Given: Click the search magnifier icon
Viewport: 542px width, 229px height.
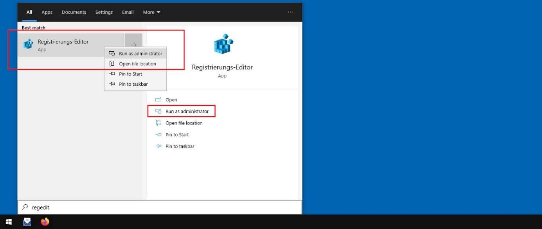Looking at the screenshot, I should click(x=25, y=207).
